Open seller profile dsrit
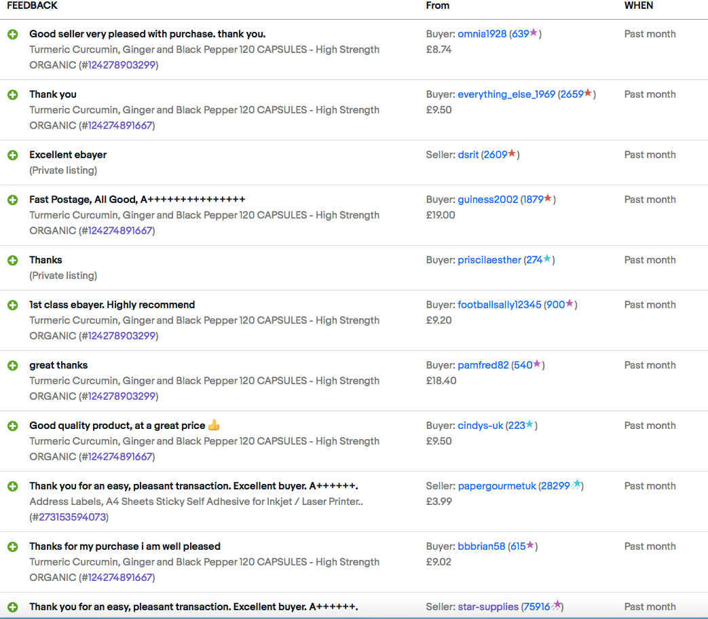 click(468, 155)
